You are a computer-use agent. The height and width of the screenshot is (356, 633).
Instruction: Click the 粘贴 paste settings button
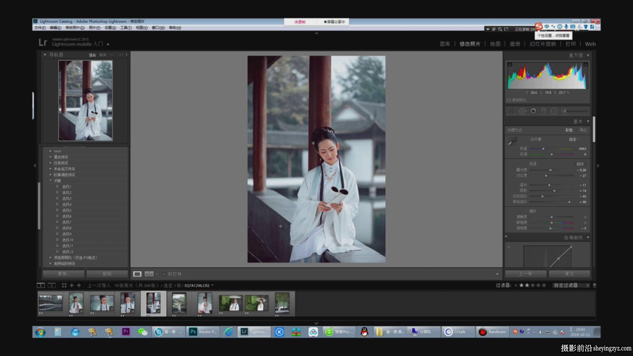[x=107, y=274]
